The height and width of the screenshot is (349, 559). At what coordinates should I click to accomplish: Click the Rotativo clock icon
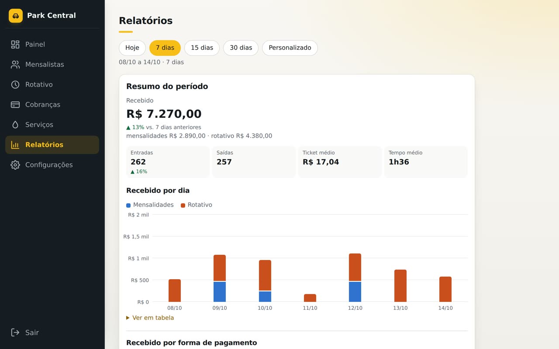15,85
